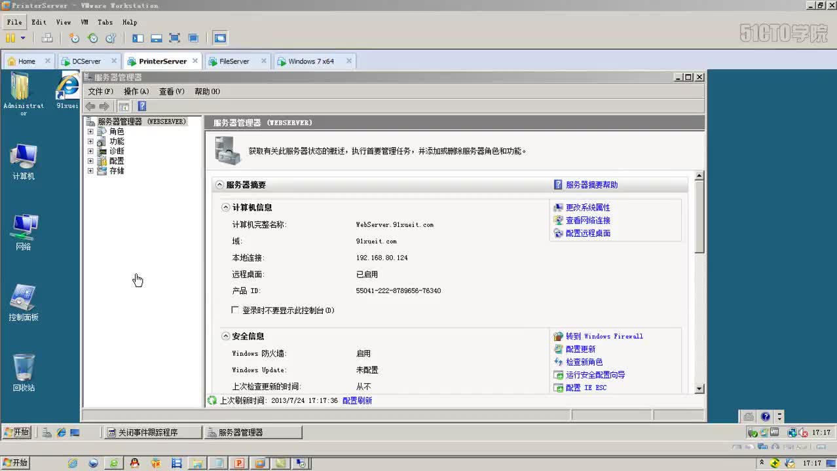Open the 控制面板 desktop icon
Image resolution: width=837 pixels, height=471 pixels.
click(23, 304)
